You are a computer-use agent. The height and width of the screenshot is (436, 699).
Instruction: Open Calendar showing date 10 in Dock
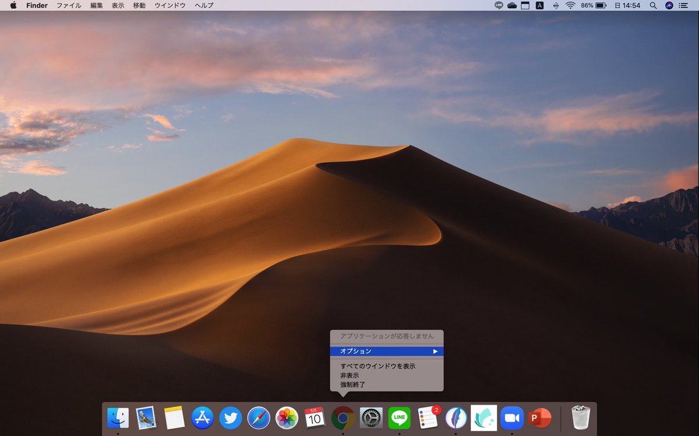click(x=315, y=417)
